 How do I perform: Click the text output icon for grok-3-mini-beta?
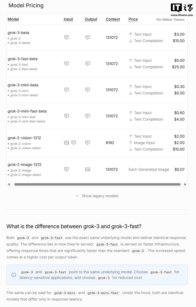88,90
